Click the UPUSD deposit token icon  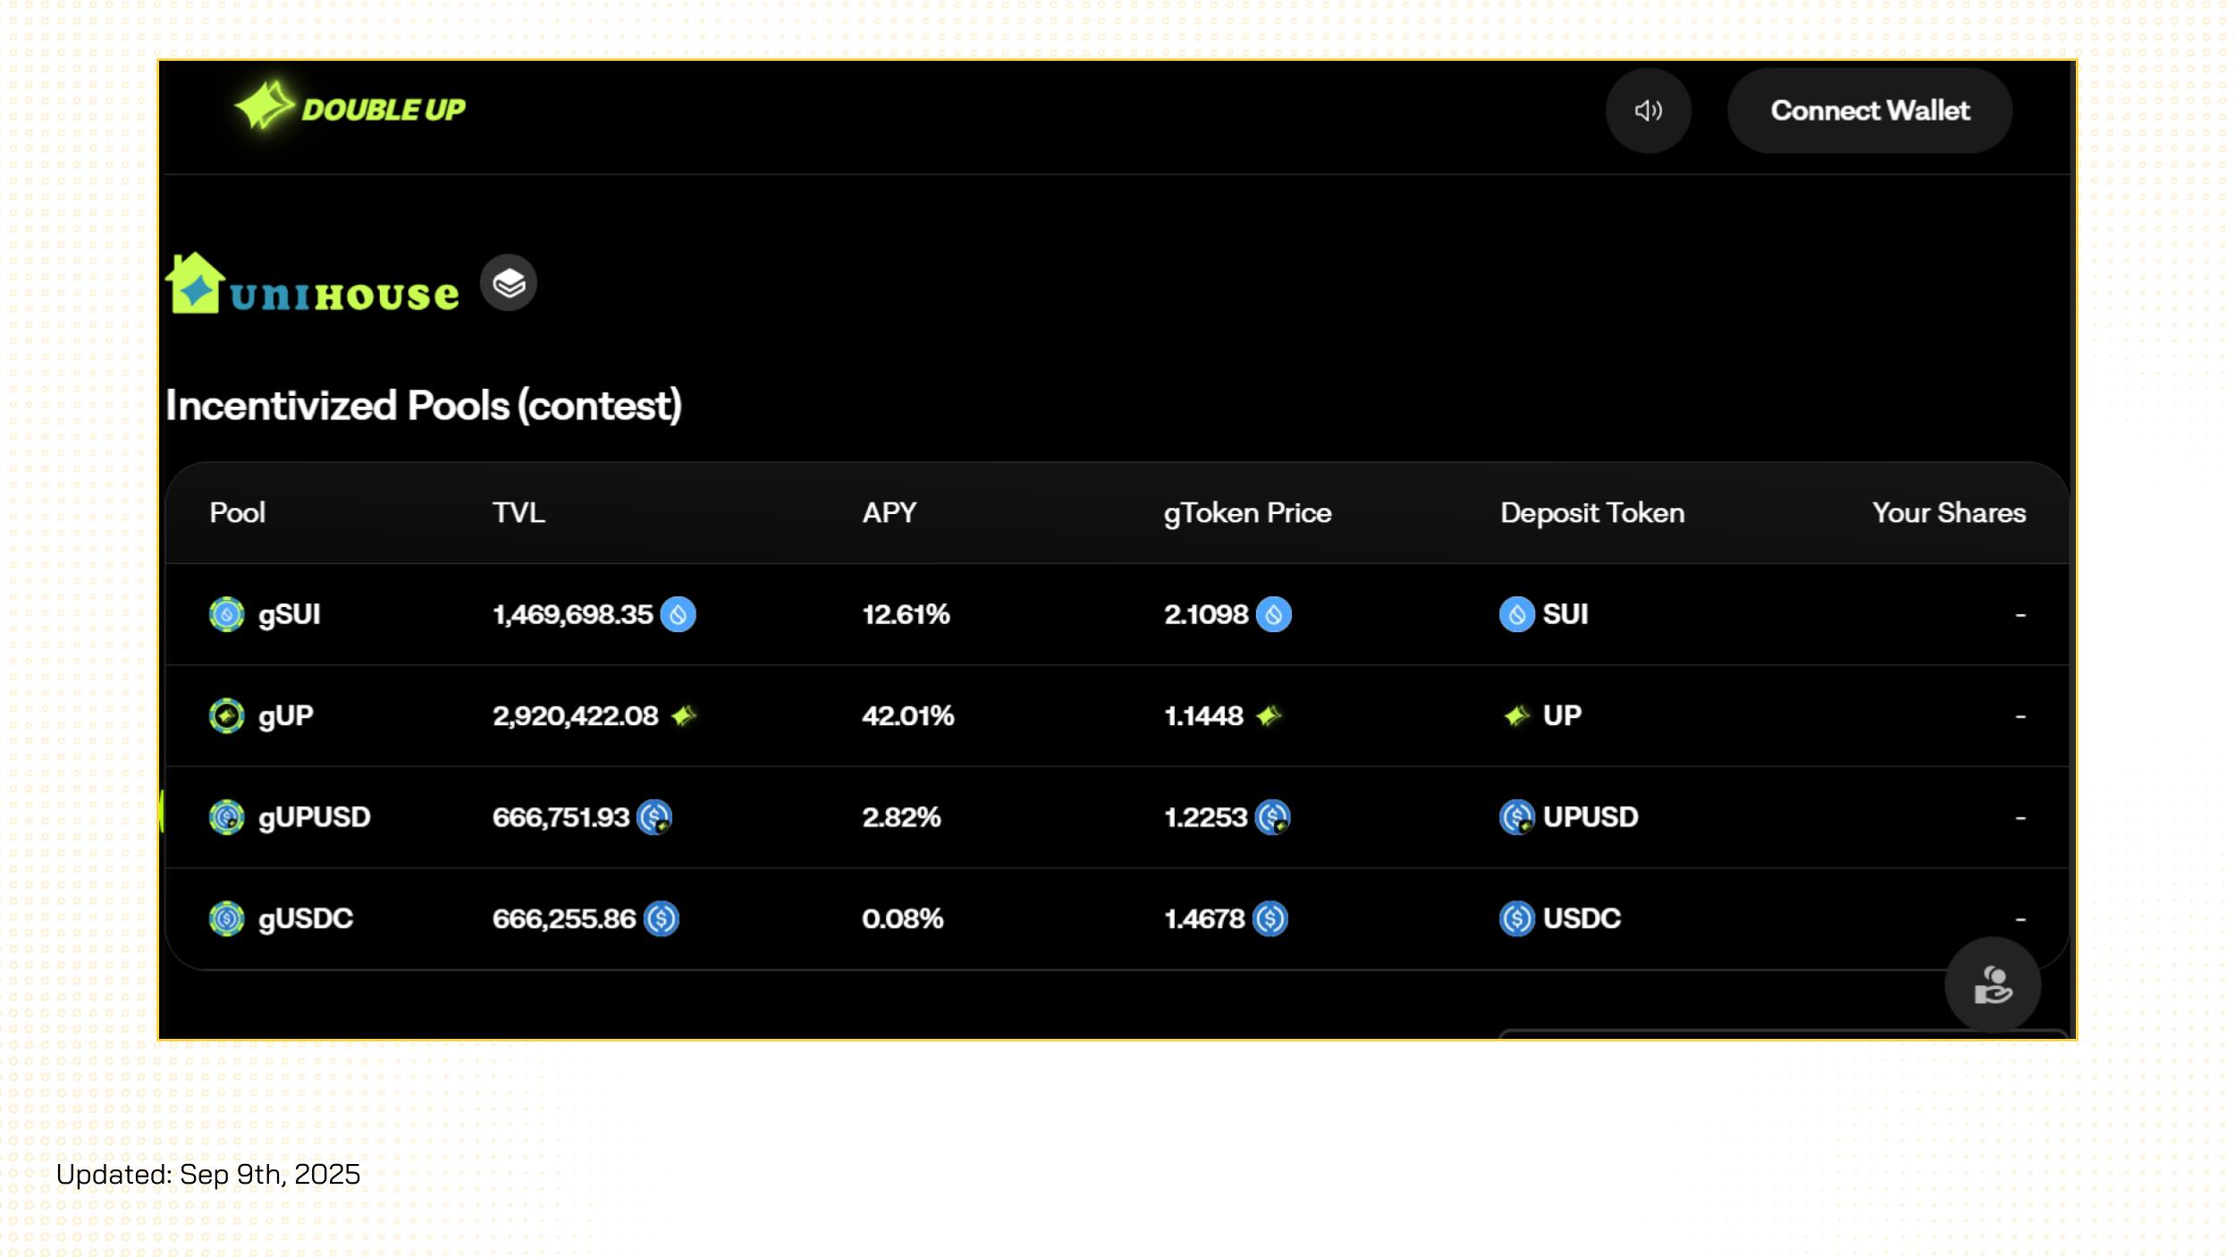click(x=1516, y=817)
